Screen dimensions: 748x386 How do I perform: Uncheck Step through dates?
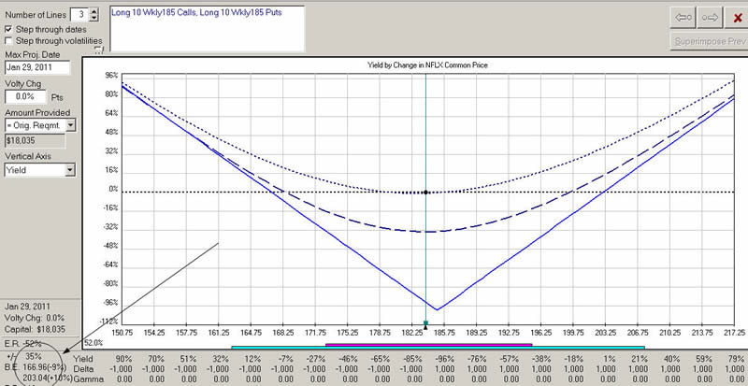9,29
